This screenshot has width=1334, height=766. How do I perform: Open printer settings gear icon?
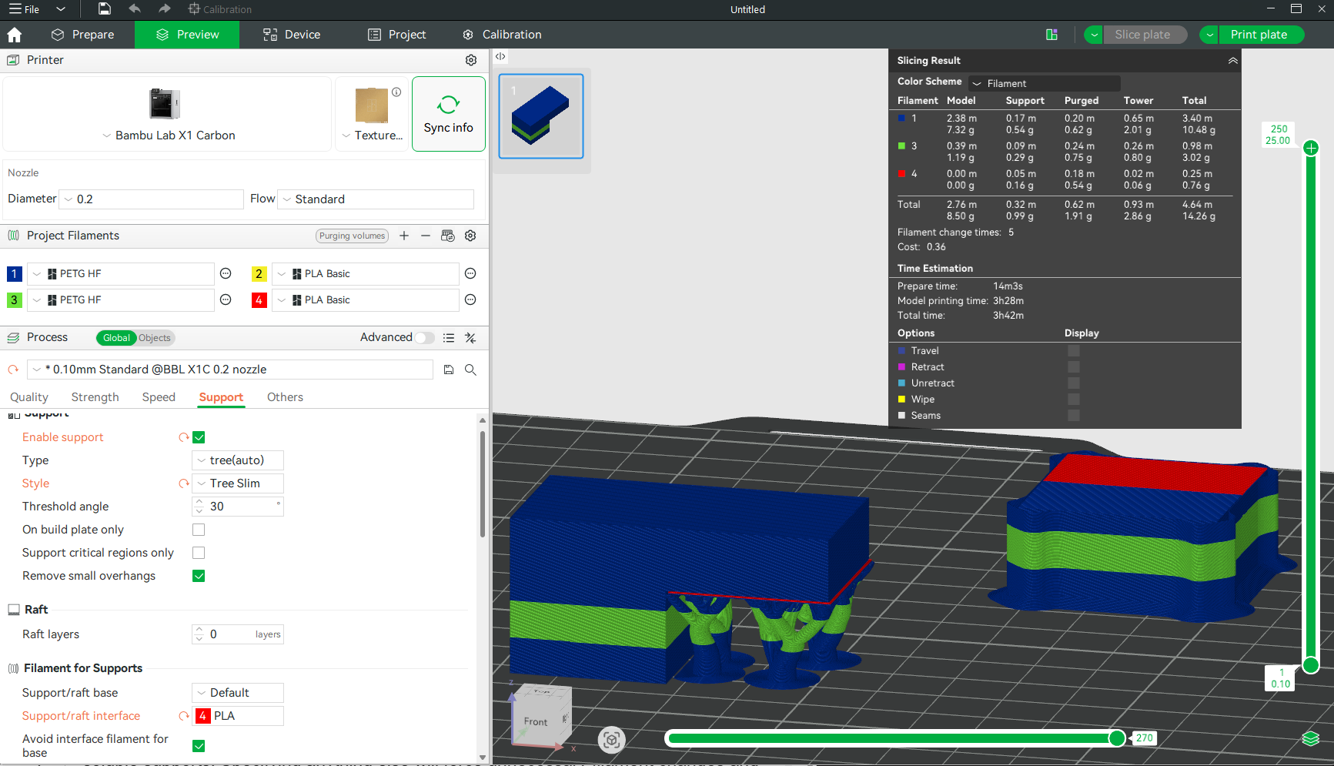(x=471, y=60)
